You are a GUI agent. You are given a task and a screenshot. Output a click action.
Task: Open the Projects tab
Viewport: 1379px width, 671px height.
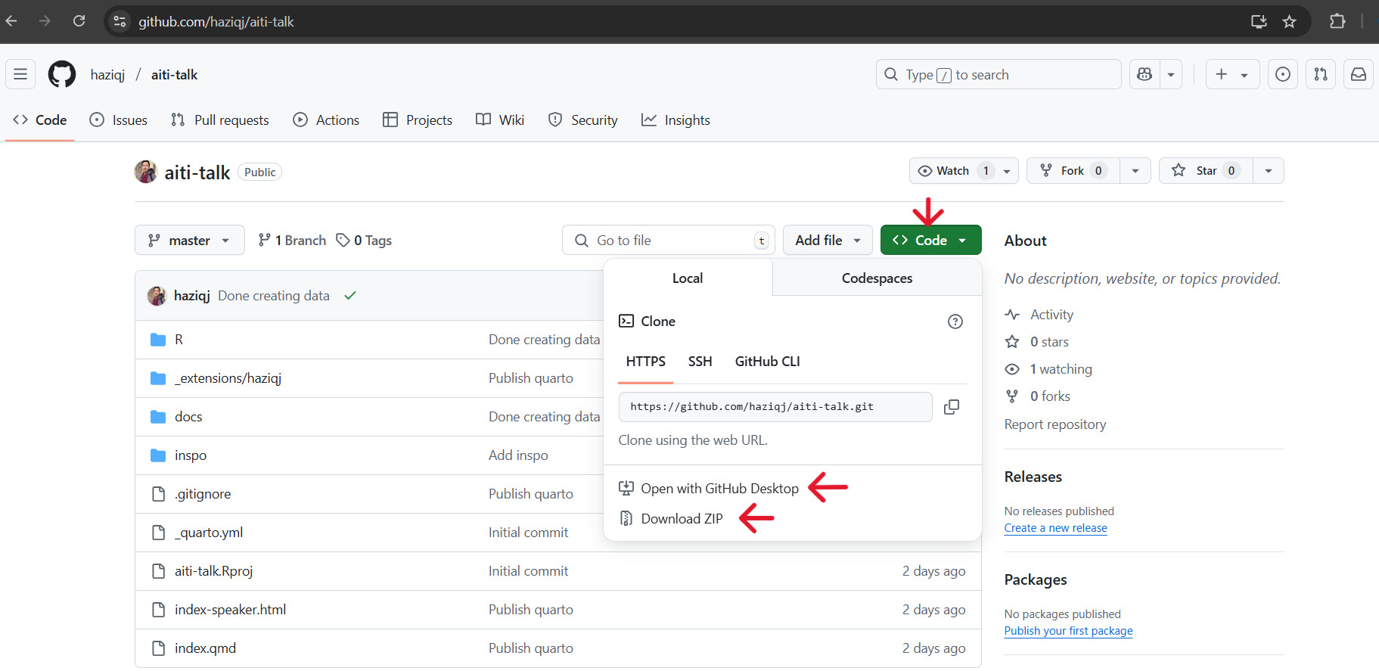coord(418,120)
